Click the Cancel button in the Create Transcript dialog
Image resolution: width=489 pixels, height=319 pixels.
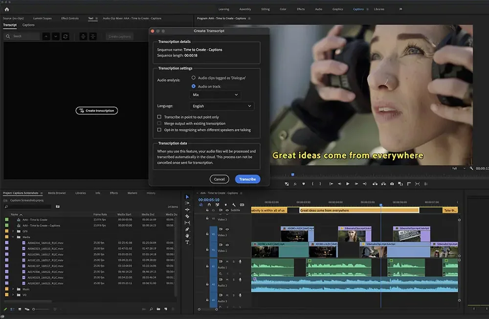[x=219, y=179]
